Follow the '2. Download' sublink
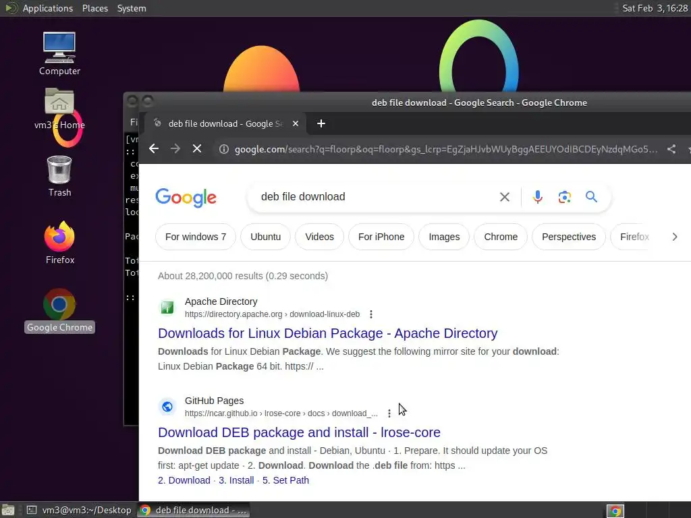 pos(184,480)
